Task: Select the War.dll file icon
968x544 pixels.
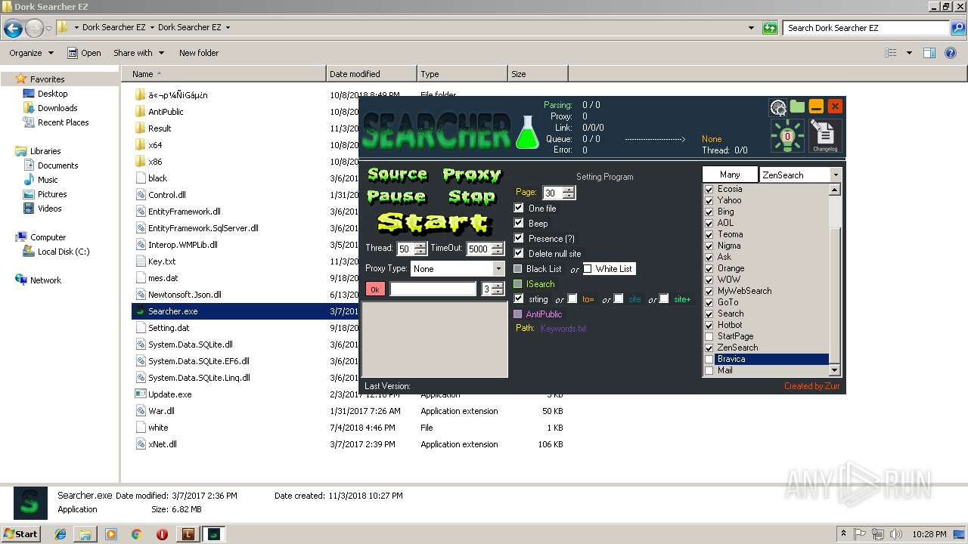Action: pos(141,411)
